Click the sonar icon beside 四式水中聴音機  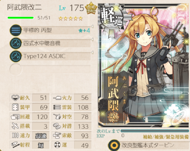pyautogui.click(x=16, y=43)
